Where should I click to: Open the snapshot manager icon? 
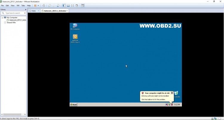point(58,6)
